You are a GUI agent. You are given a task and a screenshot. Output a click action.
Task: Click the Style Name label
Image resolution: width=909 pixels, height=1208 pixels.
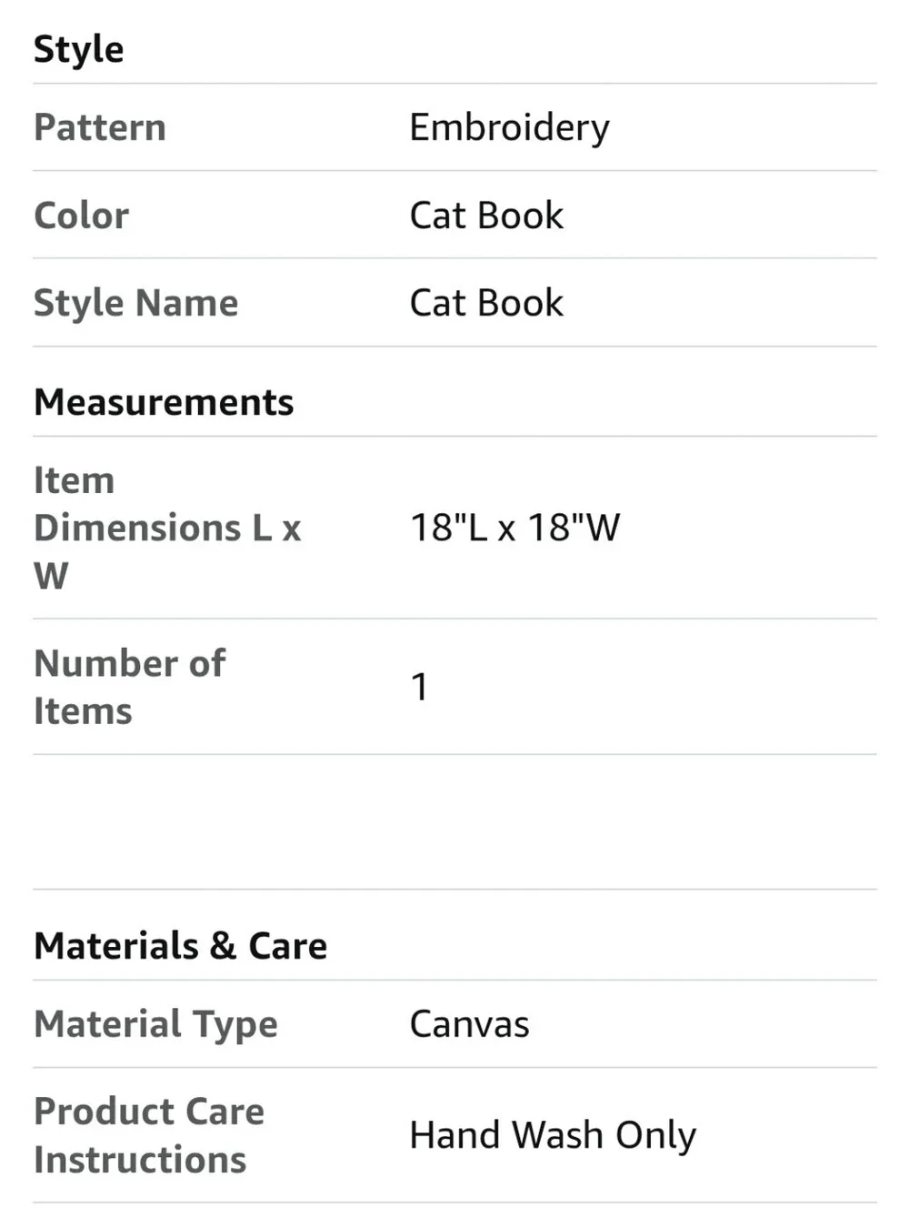coord(135,304)
